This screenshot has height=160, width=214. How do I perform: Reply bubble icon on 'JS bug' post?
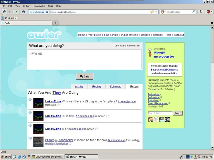[x=30, y=100]
